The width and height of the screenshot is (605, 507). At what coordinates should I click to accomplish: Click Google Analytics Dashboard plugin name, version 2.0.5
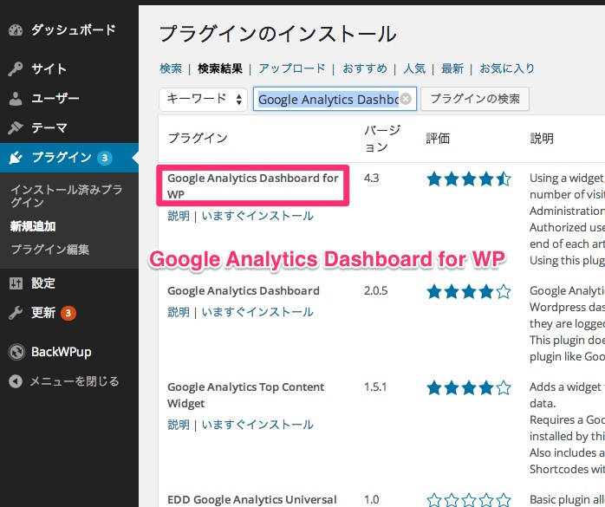[243, 290]
